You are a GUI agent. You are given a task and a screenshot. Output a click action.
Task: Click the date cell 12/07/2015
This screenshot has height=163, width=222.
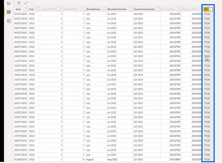click(x=21, y=66)
